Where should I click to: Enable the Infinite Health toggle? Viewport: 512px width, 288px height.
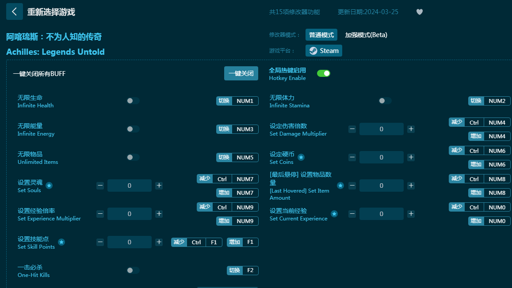tap(133, 101)
